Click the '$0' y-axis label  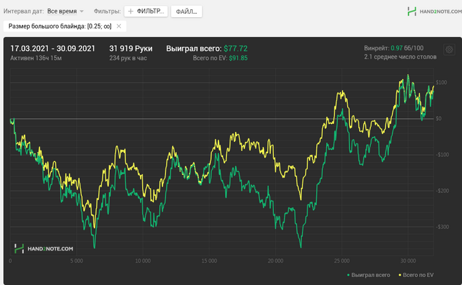tap(439, 119)
